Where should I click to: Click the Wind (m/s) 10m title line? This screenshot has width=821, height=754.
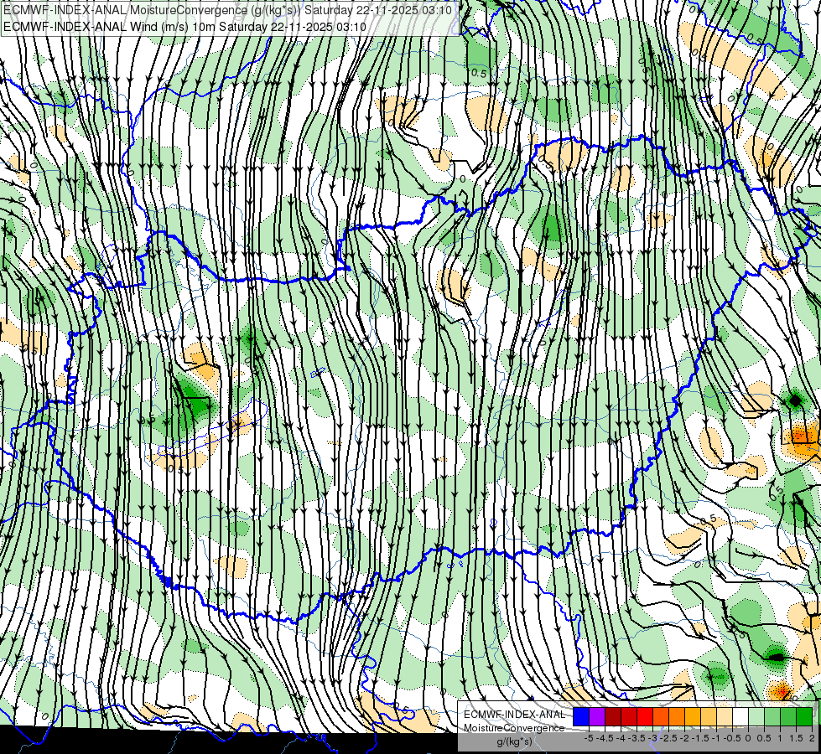point(184,27)
